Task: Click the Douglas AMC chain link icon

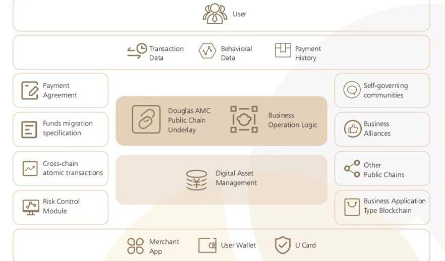Action: coord(146,119)
